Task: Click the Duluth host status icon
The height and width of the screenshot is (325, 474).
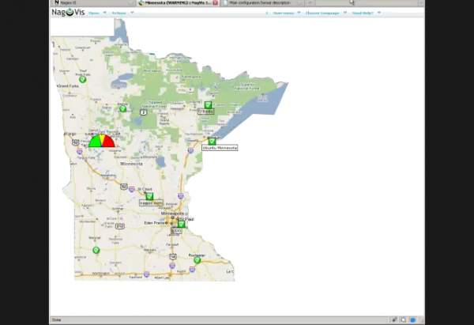Action: pyautogui.click(x=208, y=105)
